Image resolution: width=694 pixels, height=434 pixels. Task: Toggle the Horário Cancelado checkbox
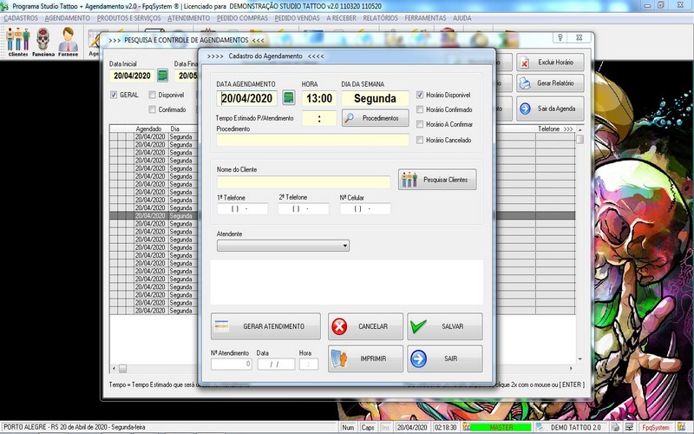420,140
